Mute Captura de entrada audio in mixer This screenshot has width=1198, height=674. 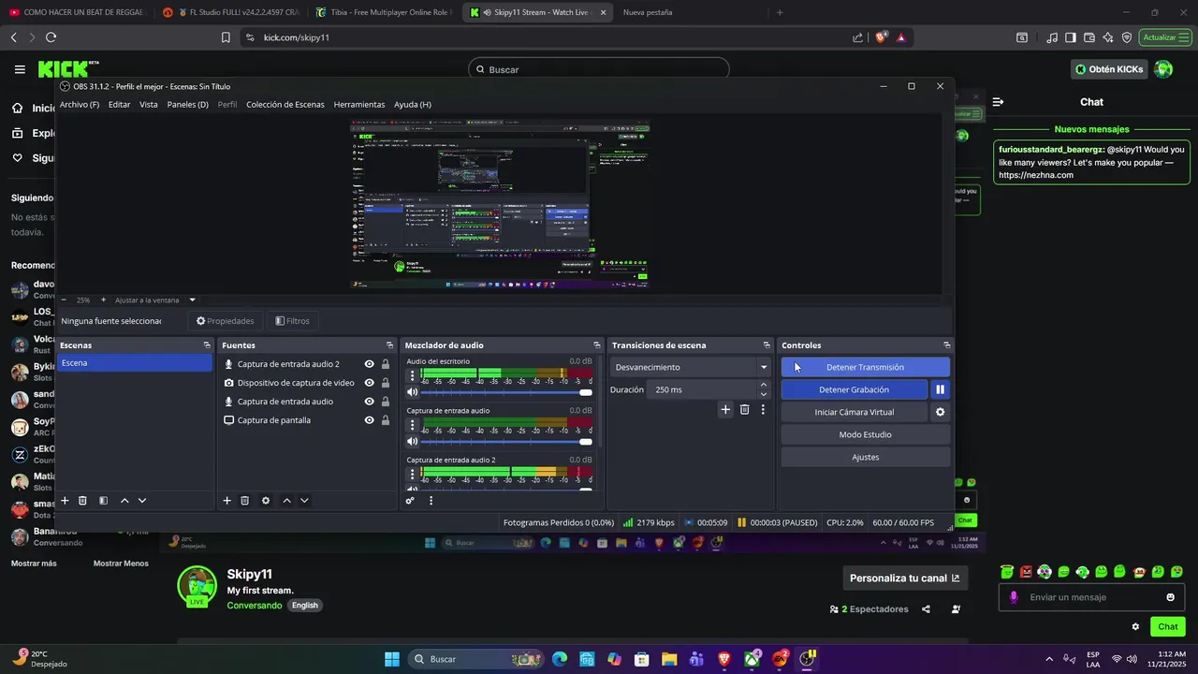(412, 442)
